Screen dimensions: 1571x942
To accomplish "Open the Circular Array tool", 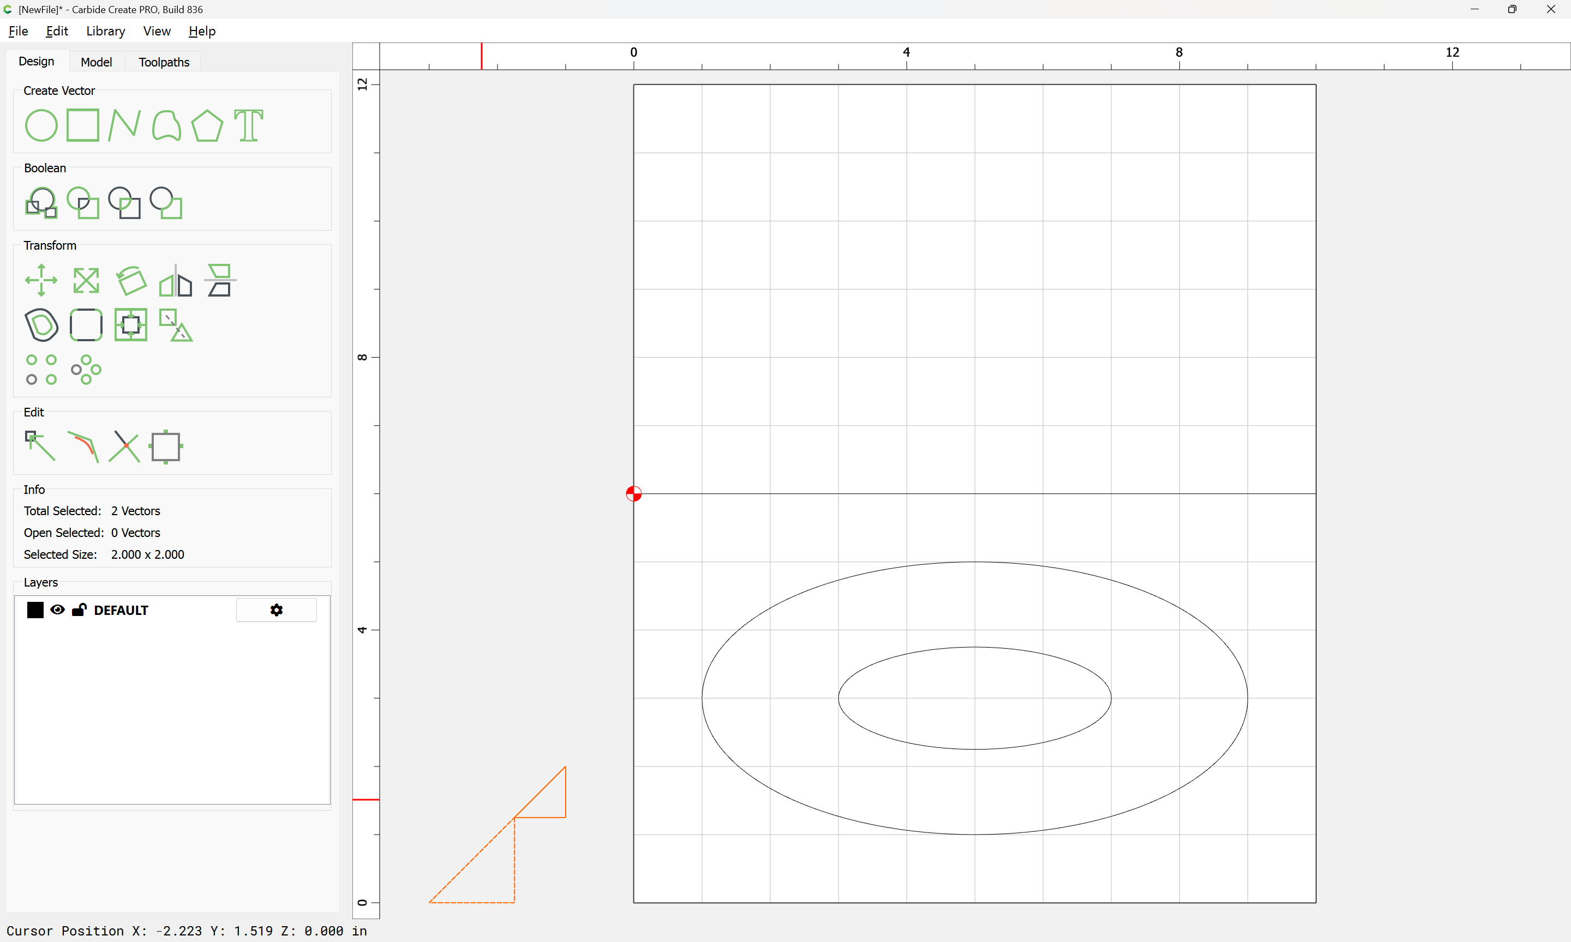I will [x=86, y=370].
